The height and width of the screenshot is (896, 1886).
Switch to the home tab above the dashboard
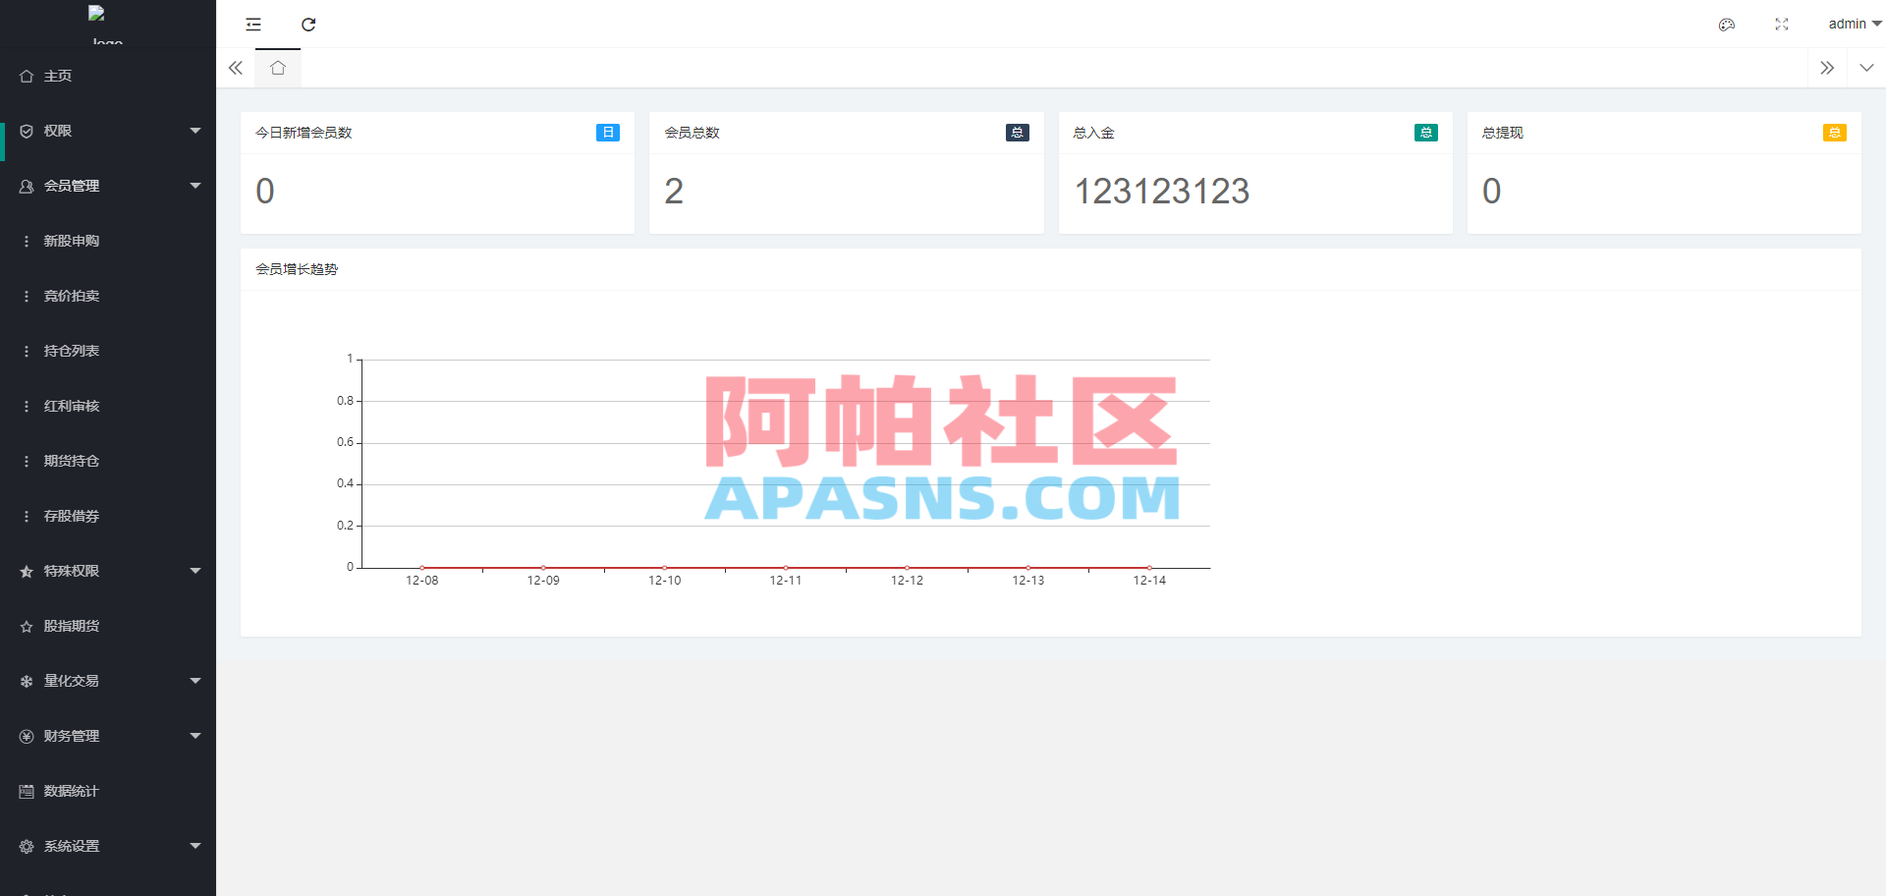pos(277,68)
